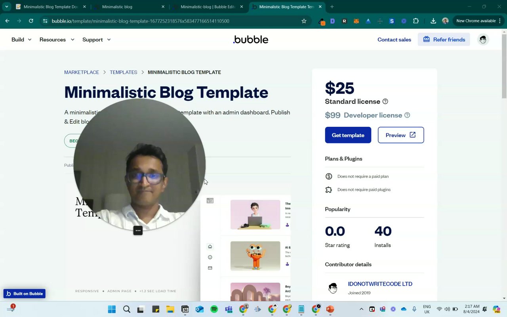Screen dimensions: 507x317
Task: Click the address bar URL
Action: [x=141, y=21]
